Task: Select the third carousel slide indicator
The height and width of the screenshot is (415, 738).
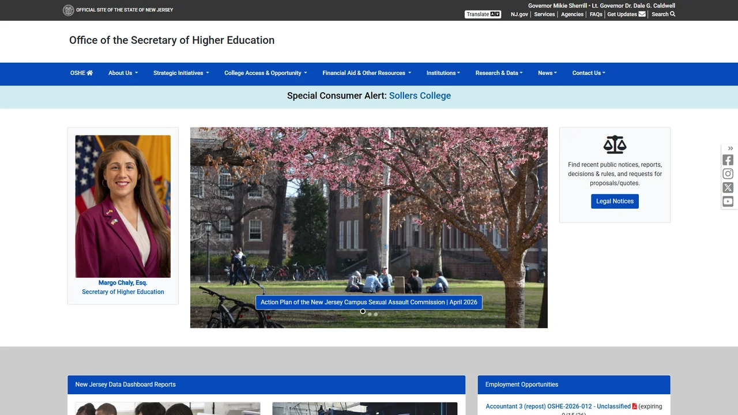Action: click(376, 314)
